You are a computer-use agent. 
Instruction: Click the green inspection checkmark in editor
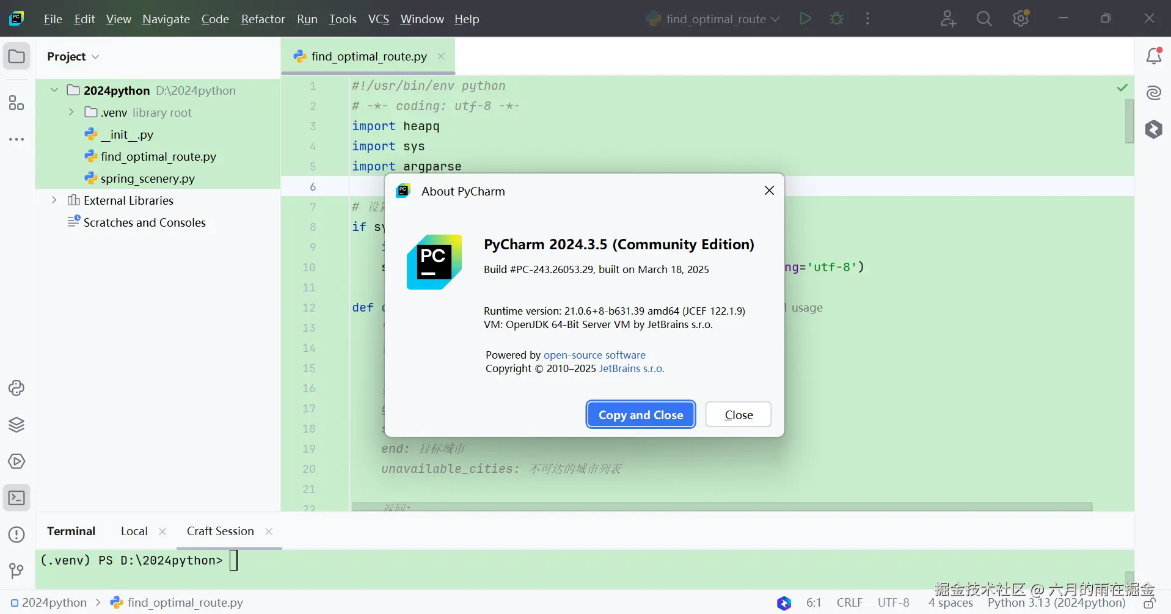tap(1122, 87)
